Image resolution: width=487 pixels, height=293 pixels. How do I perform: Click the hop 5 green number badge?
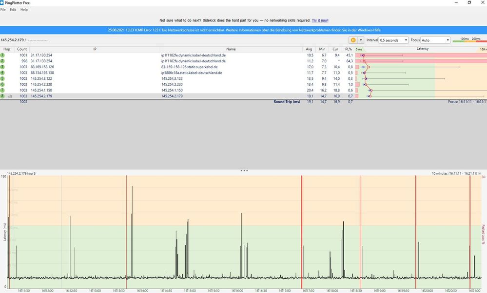click(x=2, y=78)
